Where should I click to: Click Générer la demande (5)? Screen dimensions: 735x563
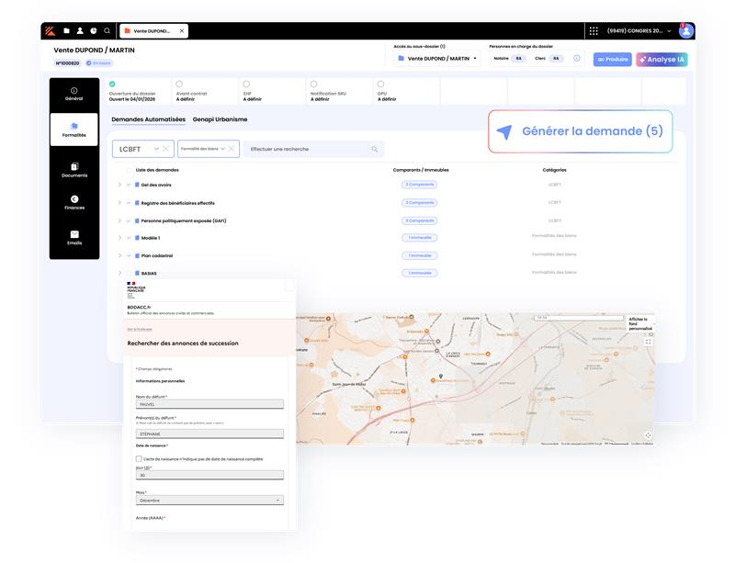pyautogui.click(x=581, y=131)
